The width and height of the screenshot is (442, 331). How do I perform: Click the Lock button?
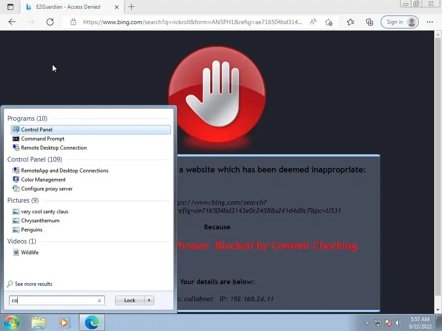point(129,300)
